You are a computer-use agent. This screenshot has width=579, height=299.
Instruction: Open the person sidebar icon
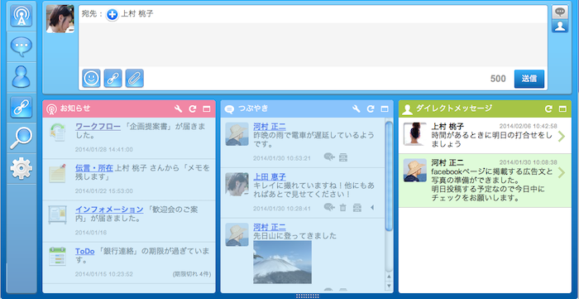[x=22, y=76]
